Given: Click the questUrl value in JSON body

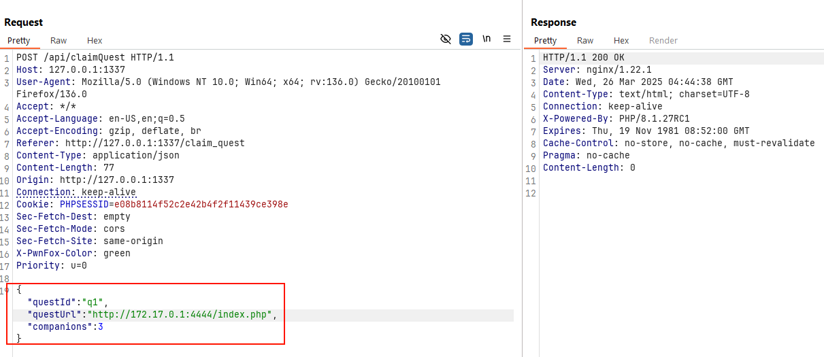Looking at the screenshot, I should pyautogui.click(x=180, y=315).
